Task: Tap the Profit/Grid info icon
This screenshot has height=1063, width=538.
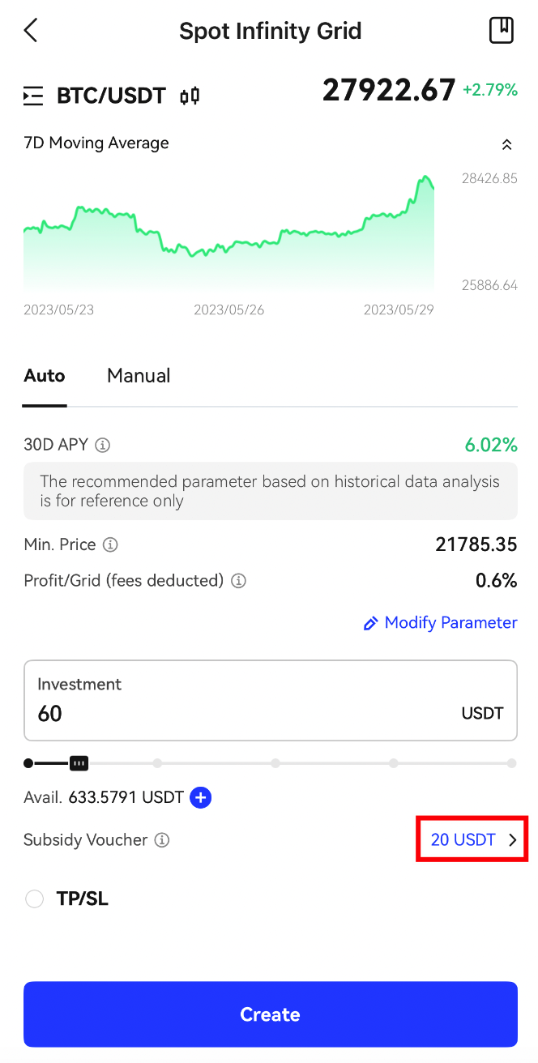Action: 238,580
